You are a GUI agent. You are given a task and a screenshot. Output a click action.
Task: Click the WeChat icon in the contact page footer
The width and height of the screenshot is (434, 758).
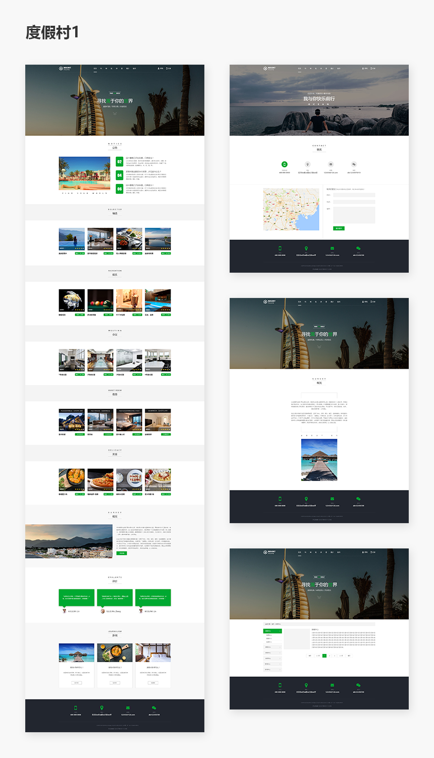click(358, 248)
